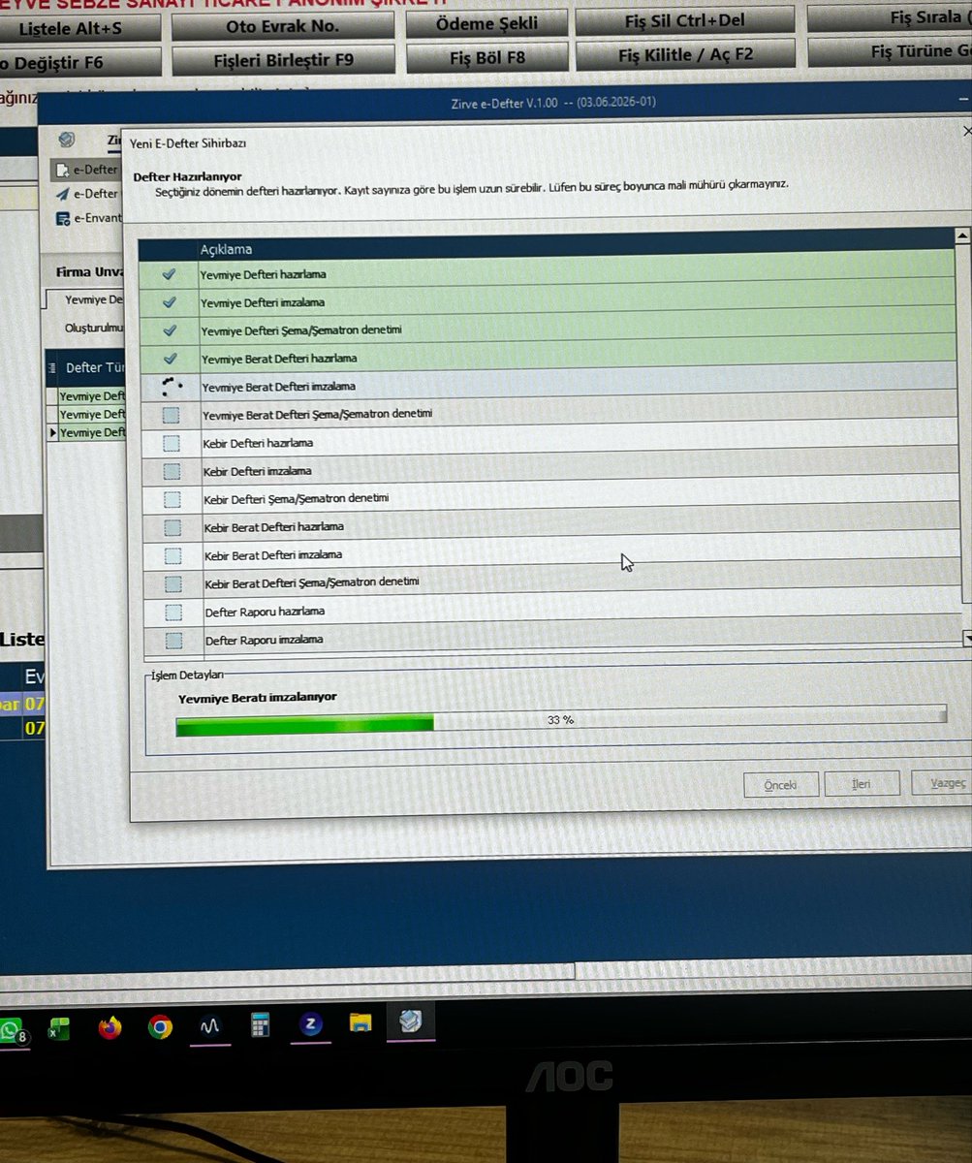Click status box of Defter Raporu hazırlama
972x1163 pixels.
[x=173, y=613]
